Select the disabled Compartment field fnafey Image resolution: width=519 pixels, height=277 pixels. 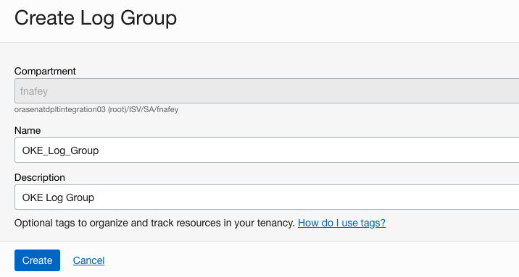(x=267, y=91)
